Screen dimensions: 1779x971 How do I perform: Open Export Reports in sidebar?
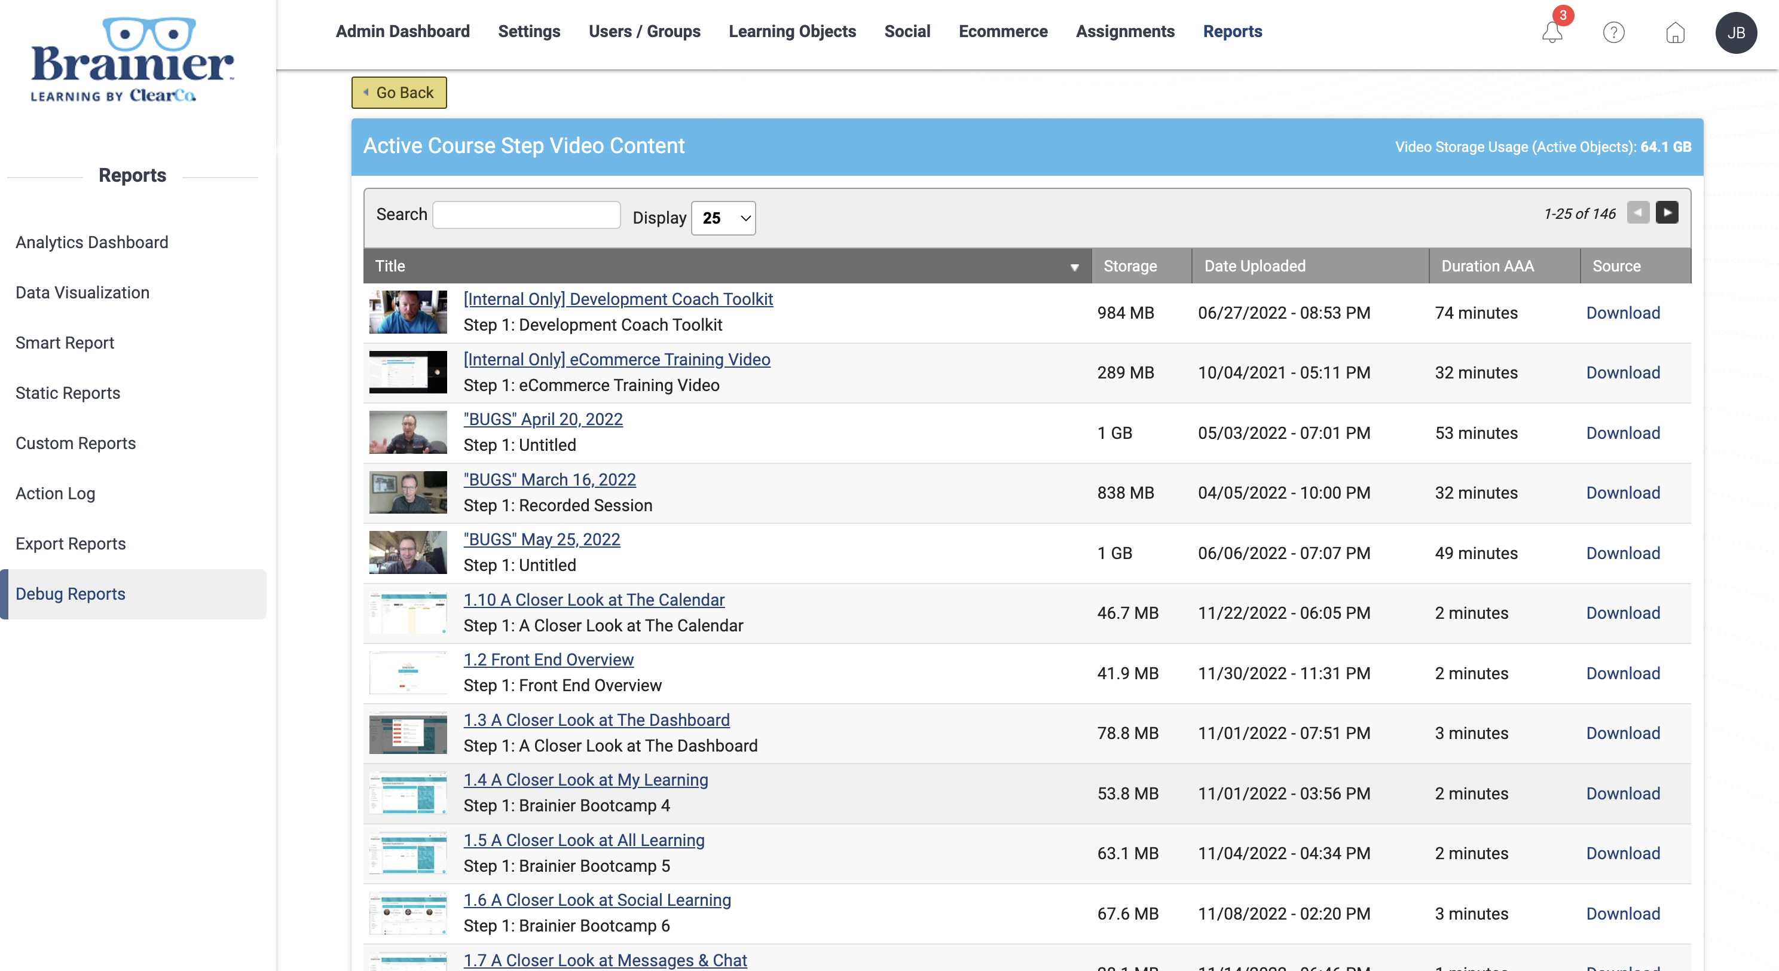coord(71,543)
